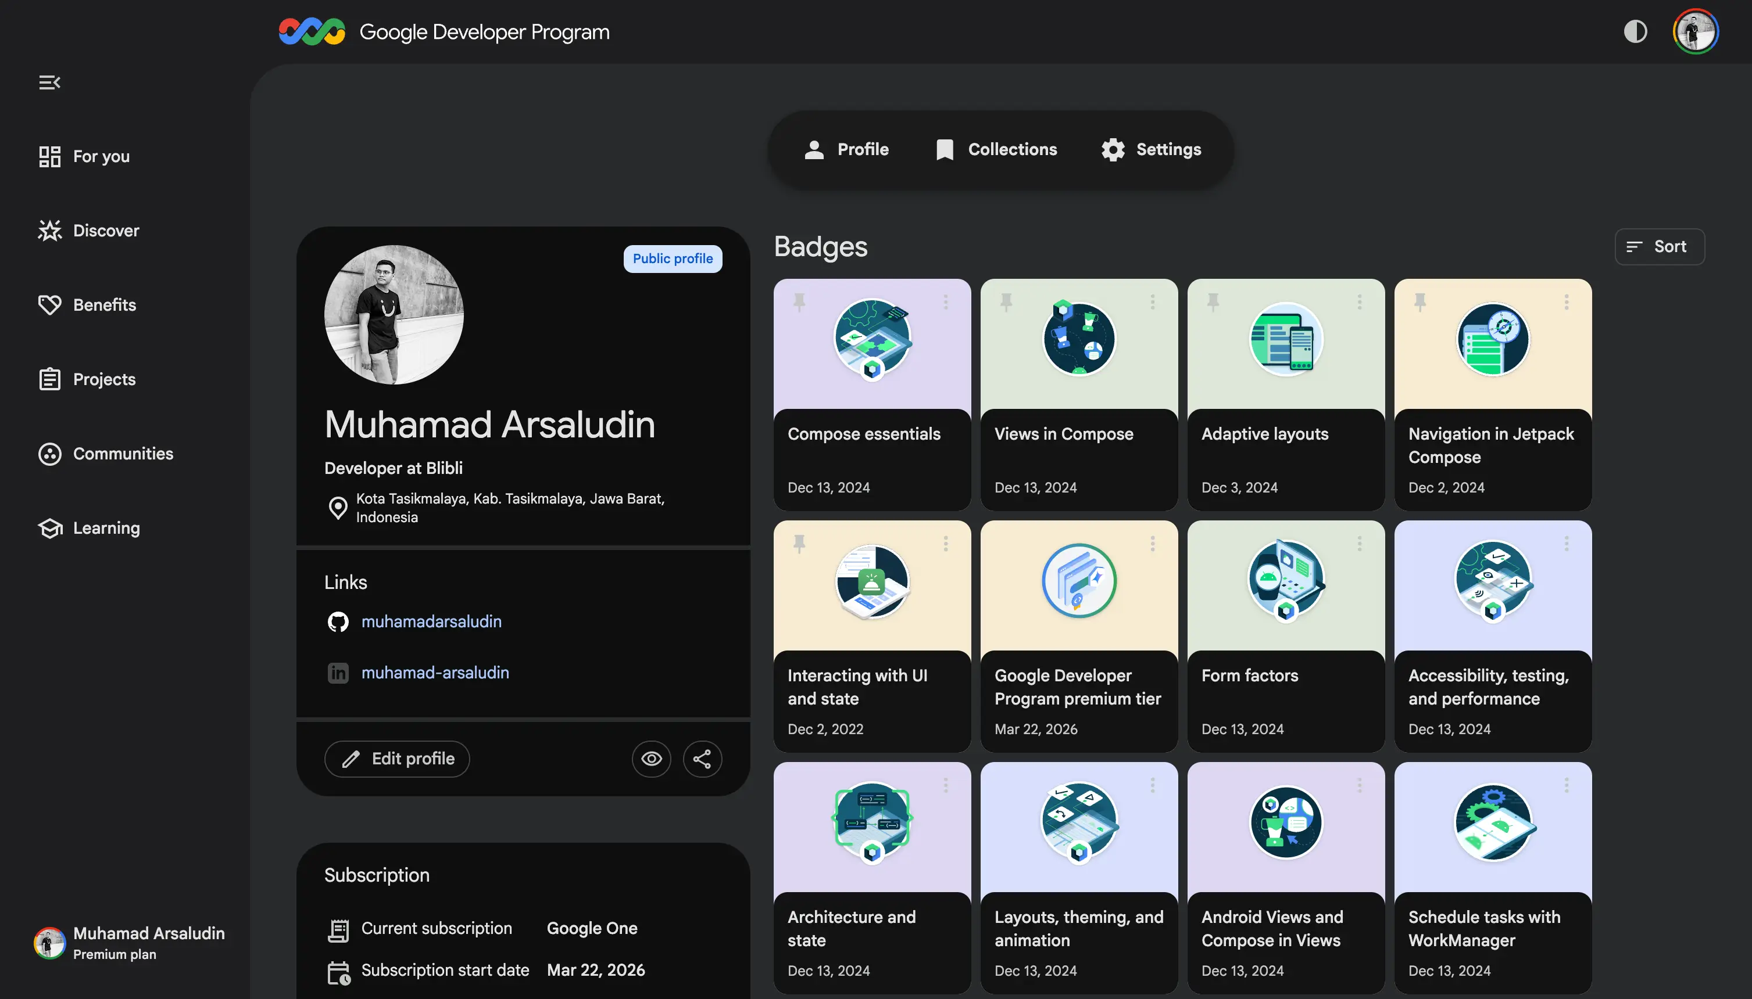Toggle profile visibility eye icon
This screenshot has height=999, width=1752.
[651, 759]
